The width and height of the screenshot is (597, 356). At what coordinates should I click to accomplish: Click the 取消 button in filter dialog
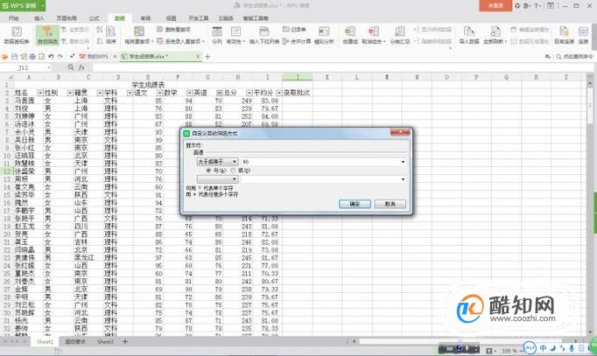point(390,205)
